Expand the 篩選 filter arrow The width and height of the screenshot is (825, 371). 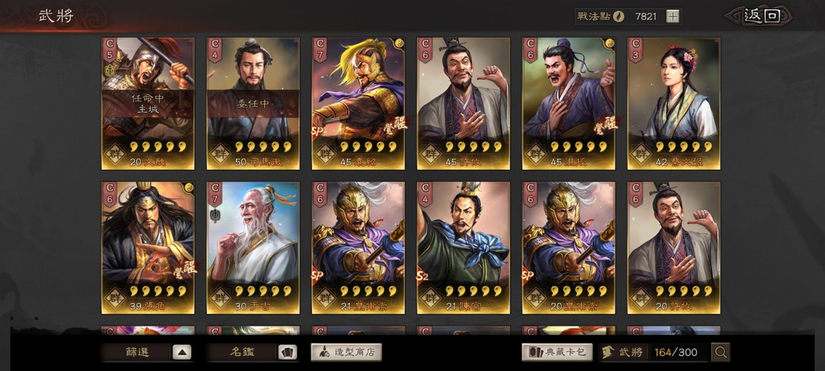pos(181,352)
